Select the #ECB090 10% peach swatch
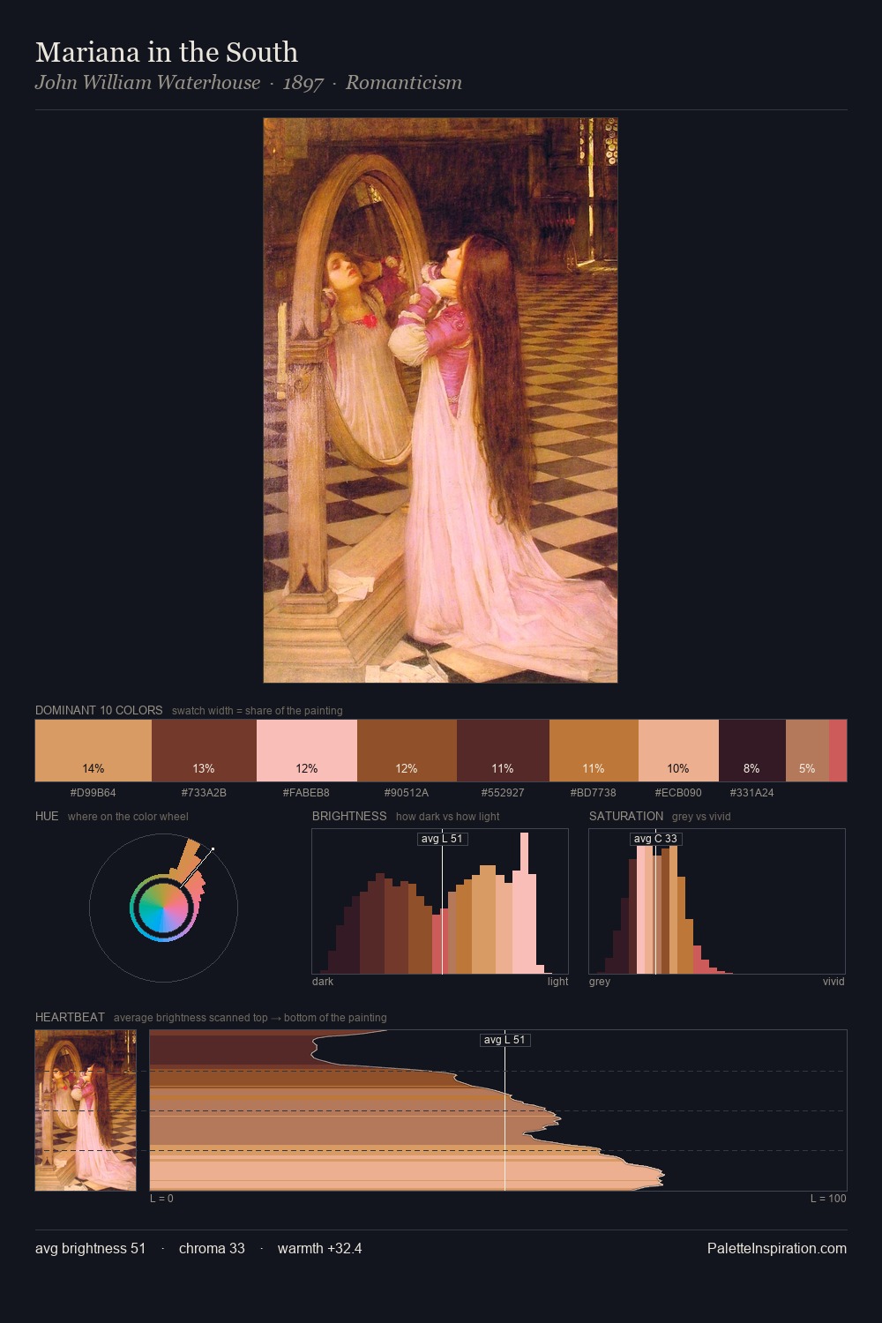 [678, 751]
